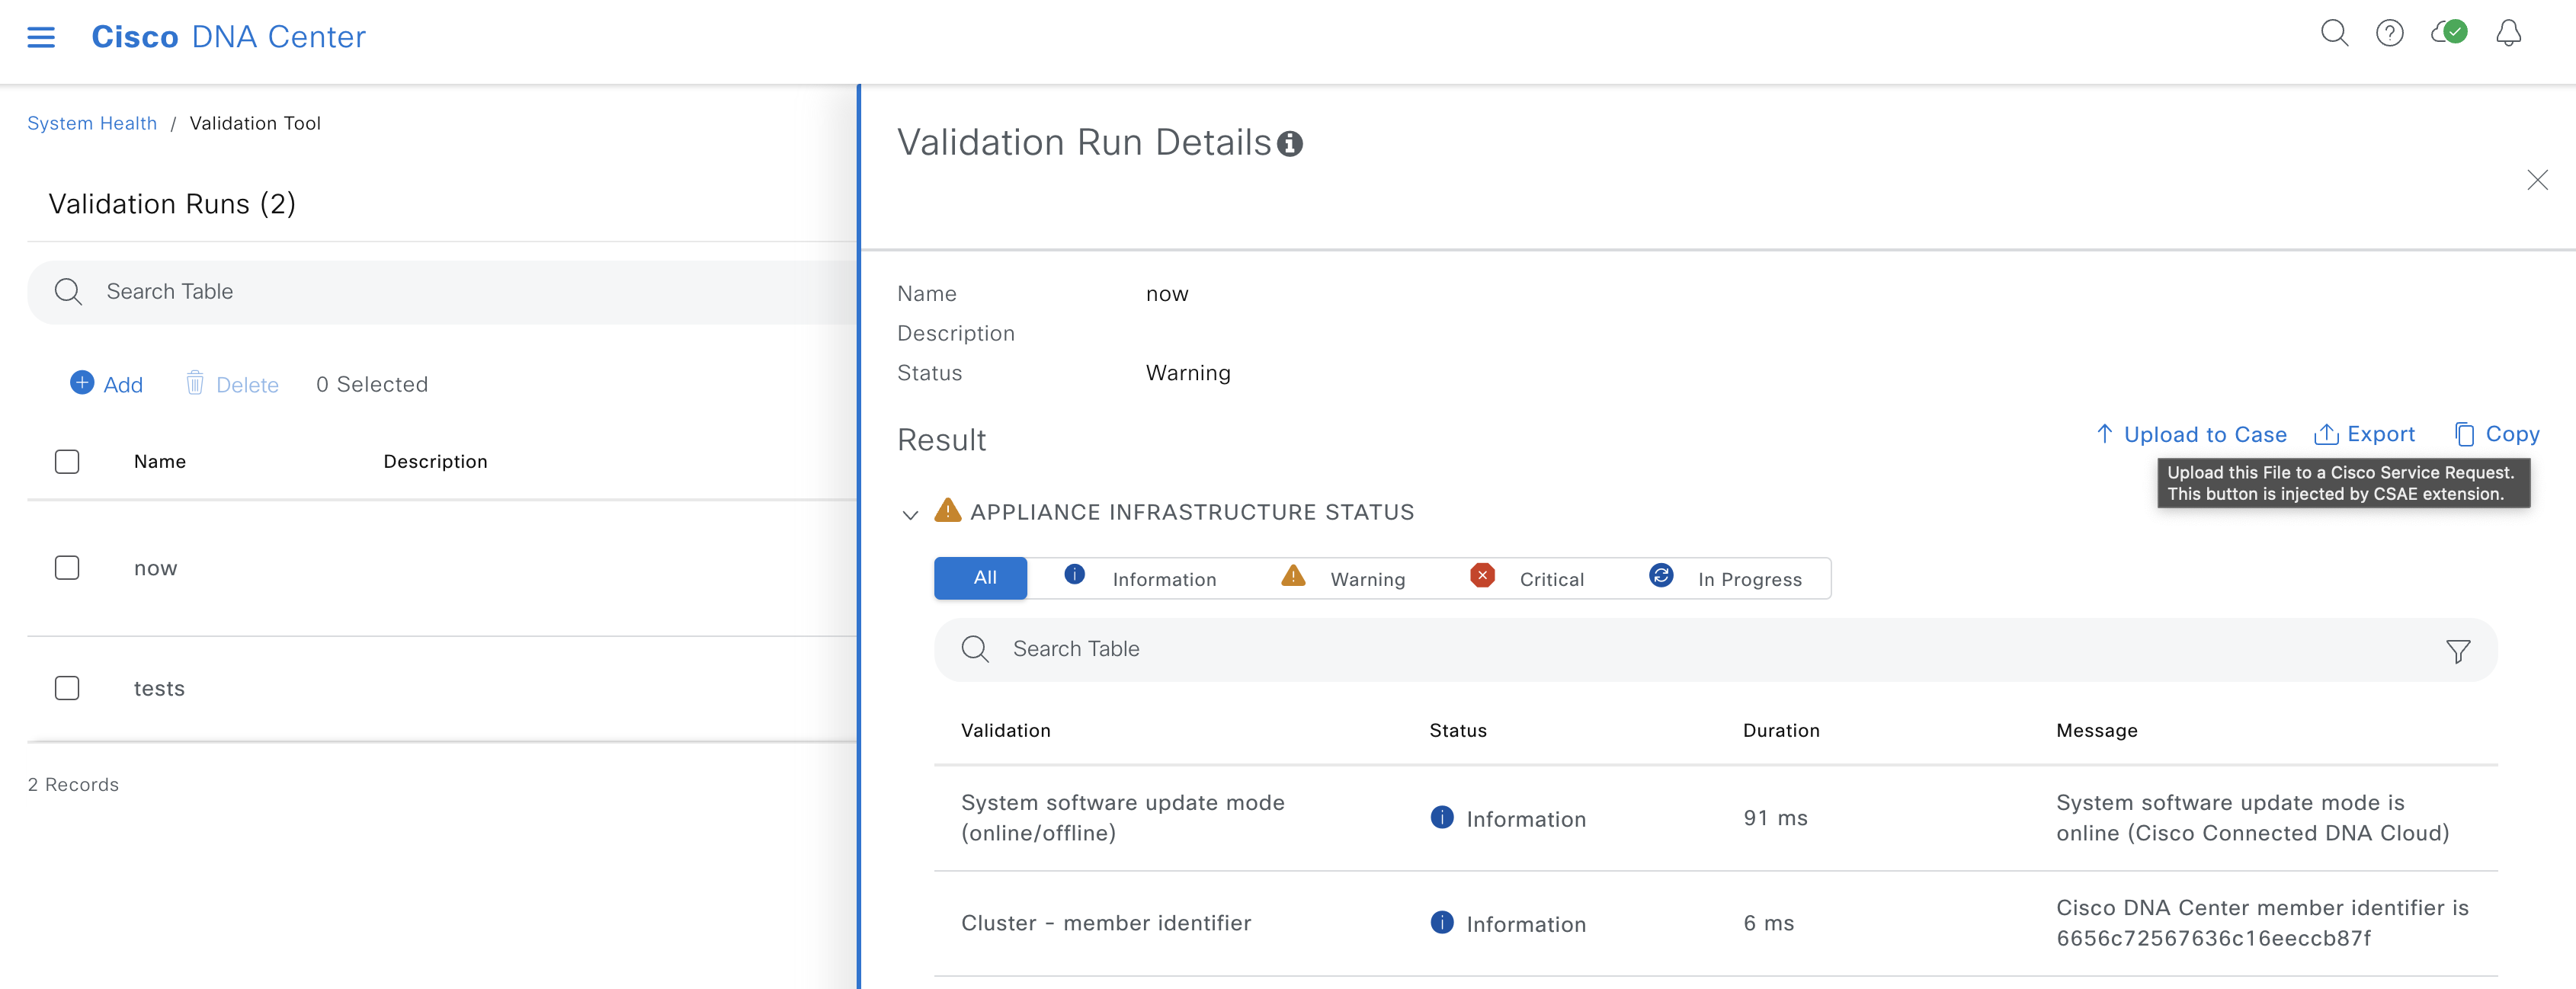Filter results by Information
Image resolution: width=2576 pixels, height=989 pixels.
pos(1140,578)
